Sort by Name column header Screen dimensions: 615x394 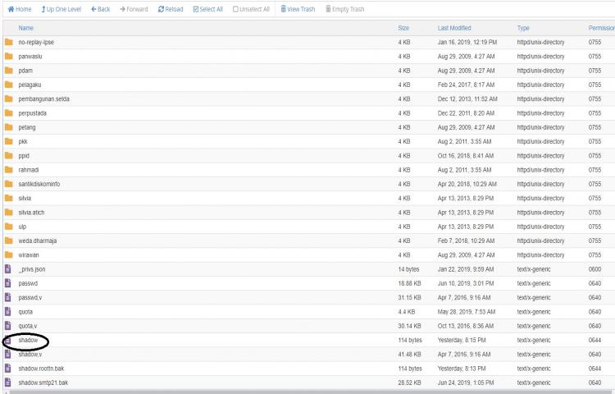tap(25, 28)
